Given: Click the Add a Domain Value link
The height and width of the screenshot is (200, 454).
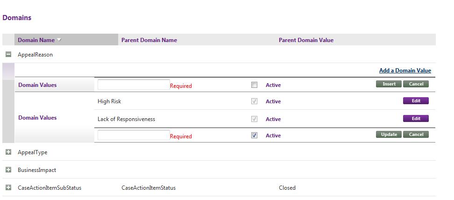Looking at the screenshot, I should pyautogui.click(x=404, y=71).
